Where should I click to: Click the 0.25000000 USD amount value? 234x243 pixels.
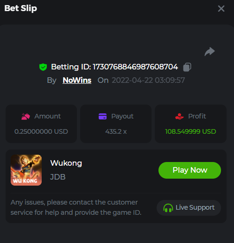tap(41, 131)
